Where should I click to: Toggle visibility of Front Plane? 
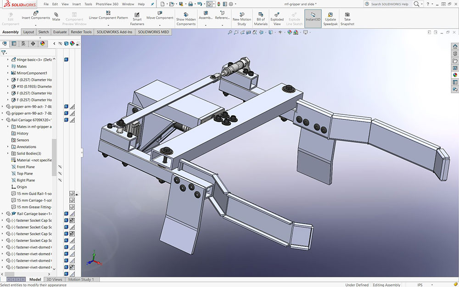click(60, 167)
